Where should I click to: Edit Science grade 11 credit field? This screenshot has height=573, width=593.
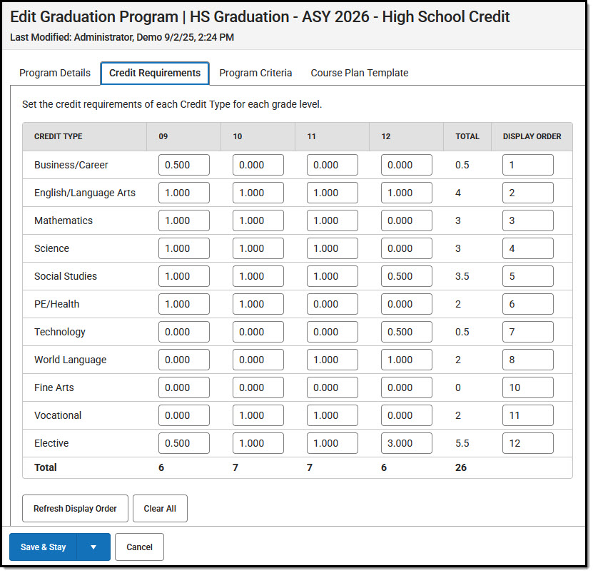[x=332, y=248]
